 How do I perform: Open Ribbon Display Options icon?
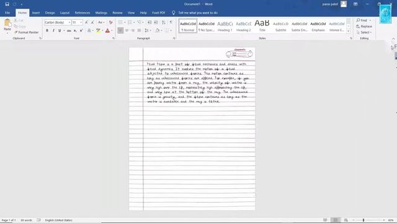click(x=355, y=4)
